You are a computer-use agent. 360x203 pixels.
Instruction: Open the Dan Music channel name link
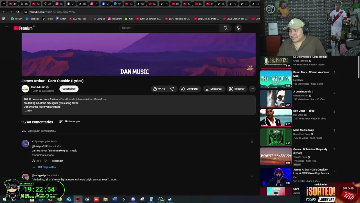[x=38, y=87]
